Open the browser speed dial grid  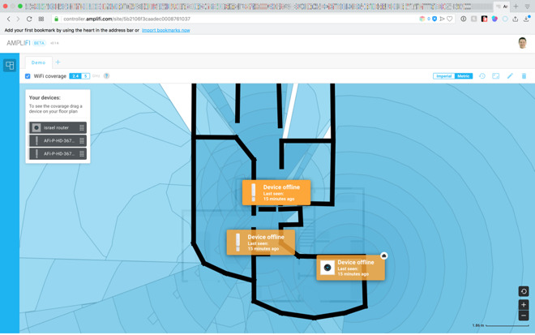click(x=41, y=19)
